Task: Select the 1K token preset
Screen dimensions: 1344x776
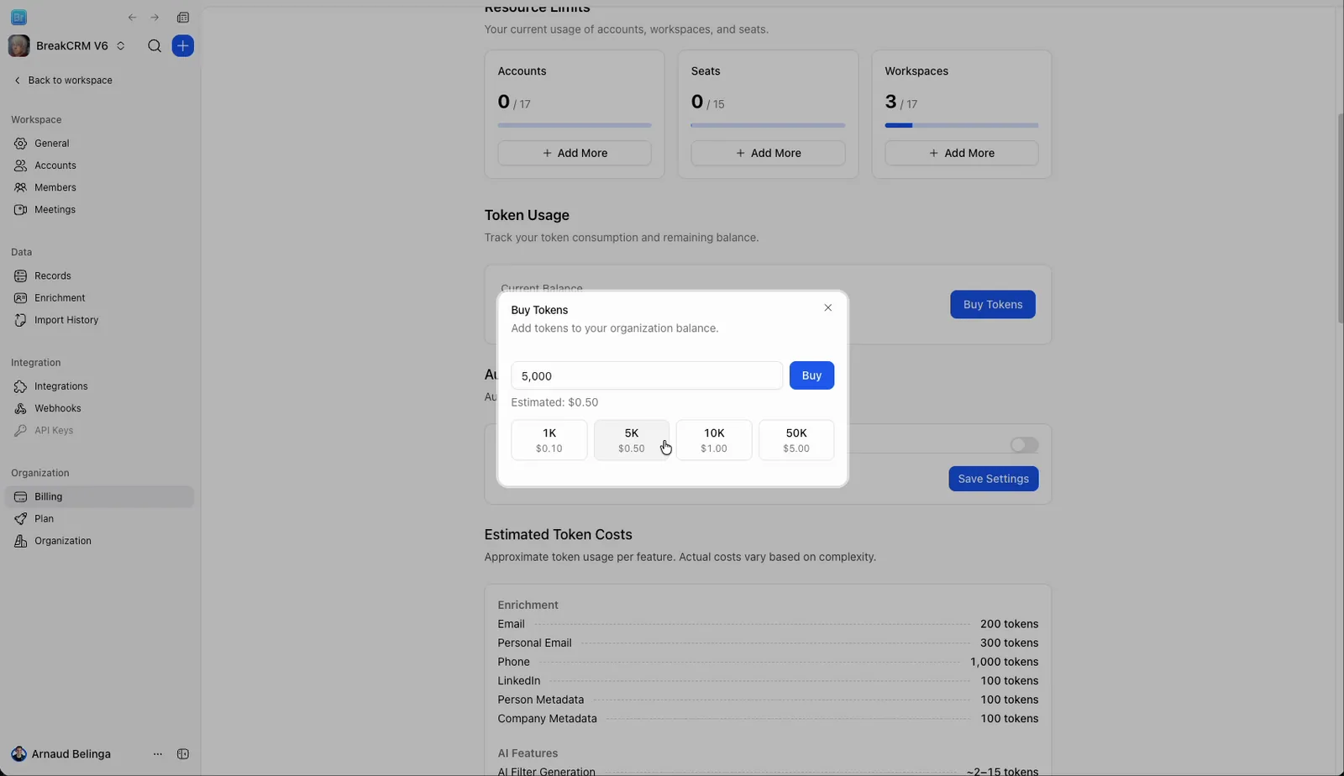Action: click(x=549, y=440)
